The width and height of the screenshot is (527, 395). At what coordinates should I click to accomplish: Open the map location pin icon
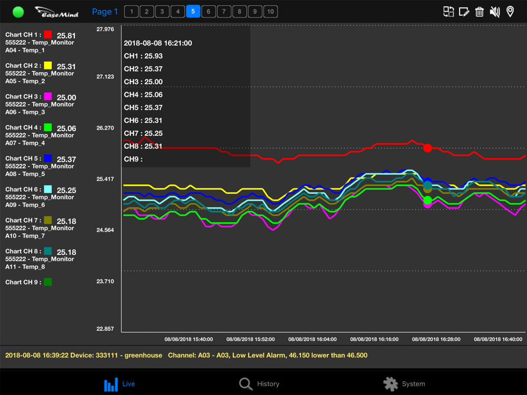coord(510,12)
